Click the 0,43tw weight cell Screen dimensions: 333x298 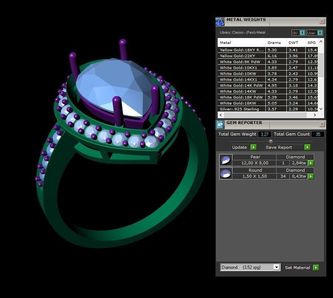tap(299, 176)
